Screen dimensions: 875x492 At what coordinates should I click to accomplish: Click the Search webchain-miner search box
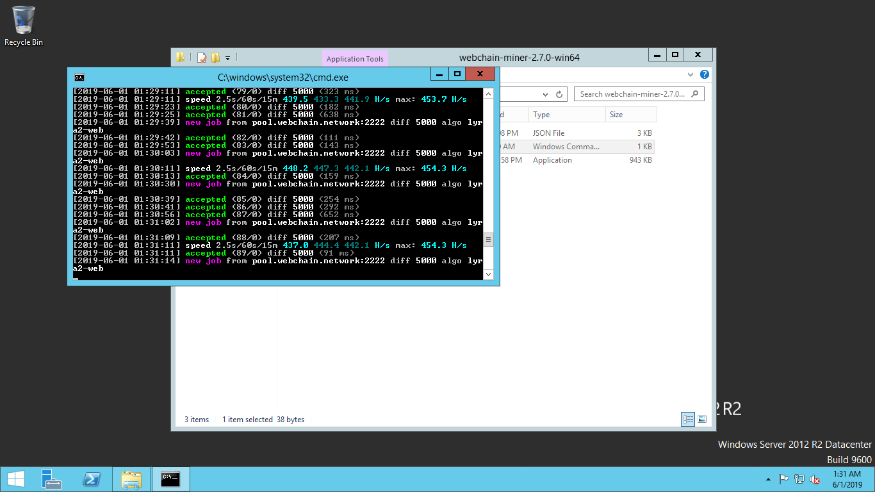[632, 94]
